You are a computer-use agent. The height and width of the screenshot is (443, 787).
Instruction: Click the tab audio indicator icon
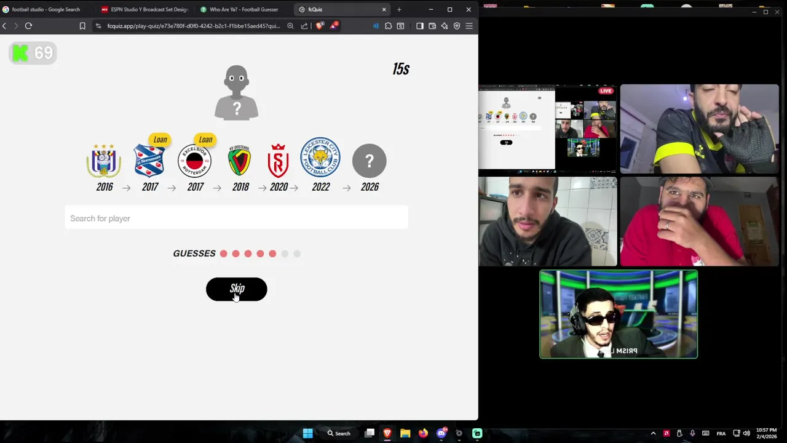coord(376,26)
